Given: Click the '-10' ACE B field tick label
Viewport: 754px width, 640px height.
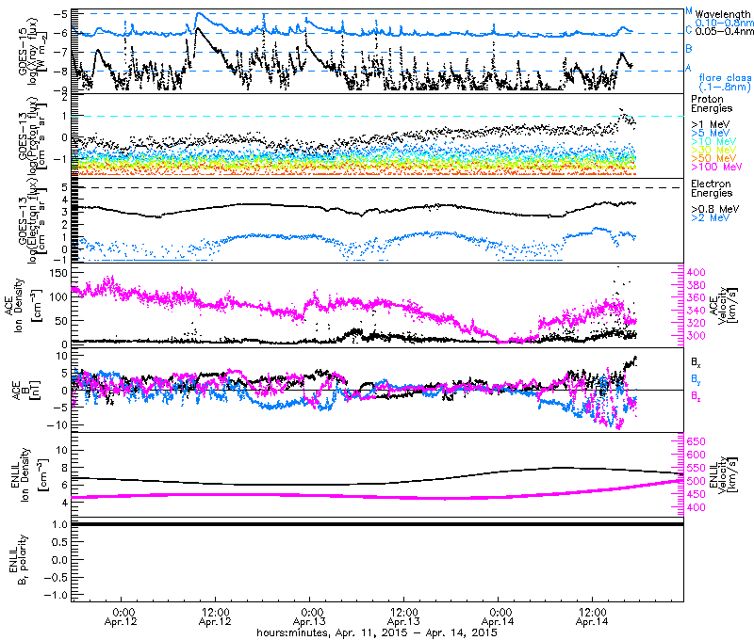Looking at the screenshot, I should point(58,425).
